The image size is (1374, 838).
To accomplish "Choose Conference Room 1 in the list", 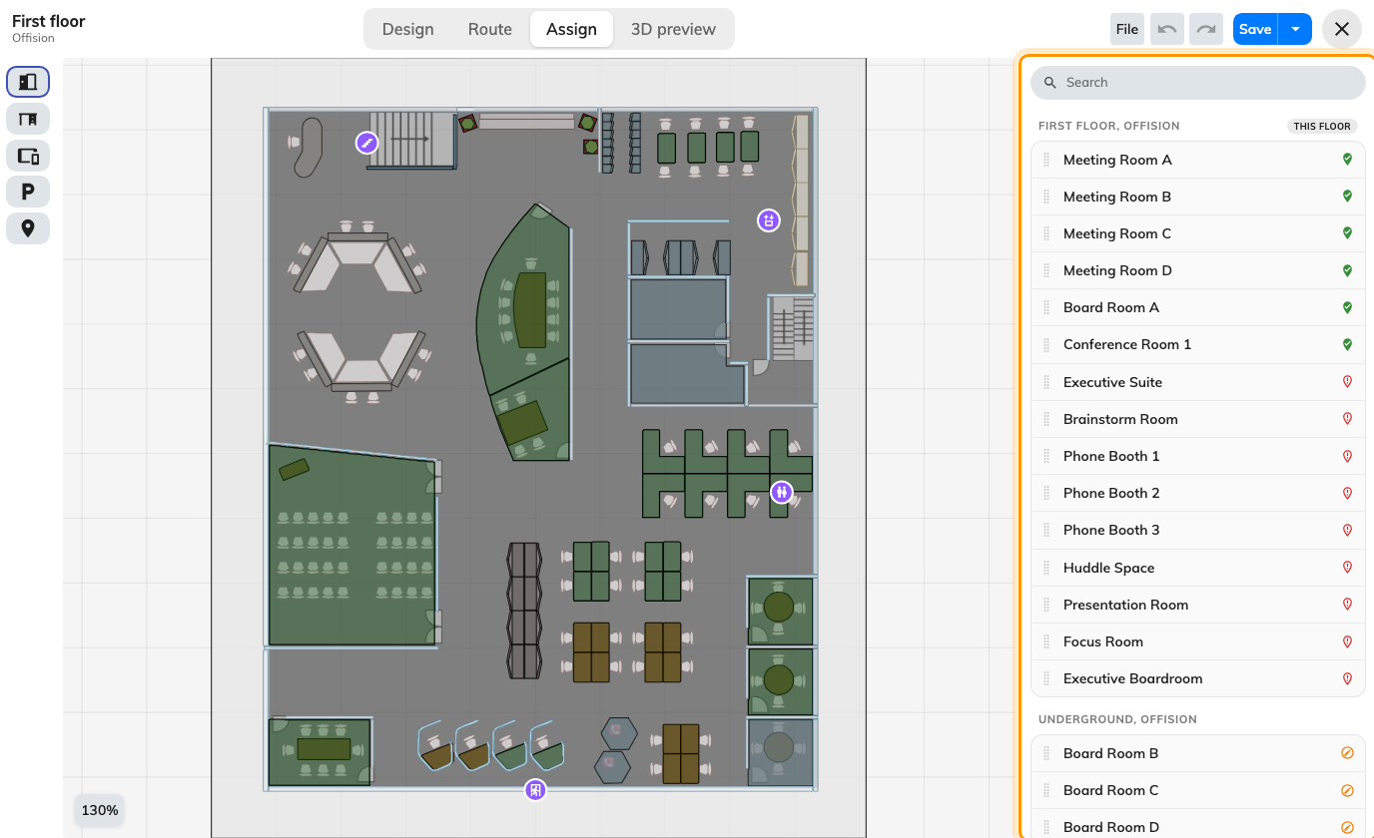I will pos(1197,344).
